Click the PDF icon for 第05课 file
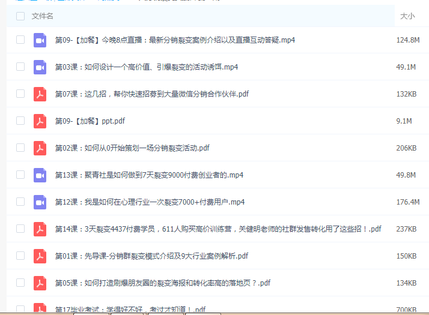 [x=40, y=283]
